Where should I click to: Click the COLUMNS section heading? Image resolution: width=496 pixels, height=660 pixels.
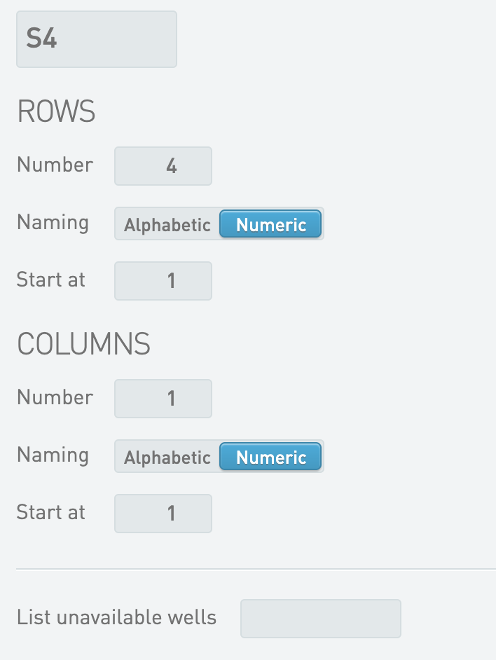click(x=83, y=345)
